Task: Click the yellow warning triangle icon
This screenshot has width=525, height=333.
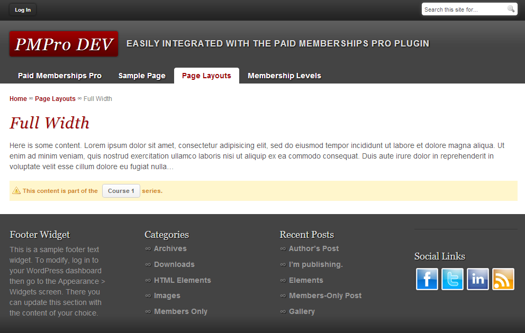Action: (x=16, y=191)
